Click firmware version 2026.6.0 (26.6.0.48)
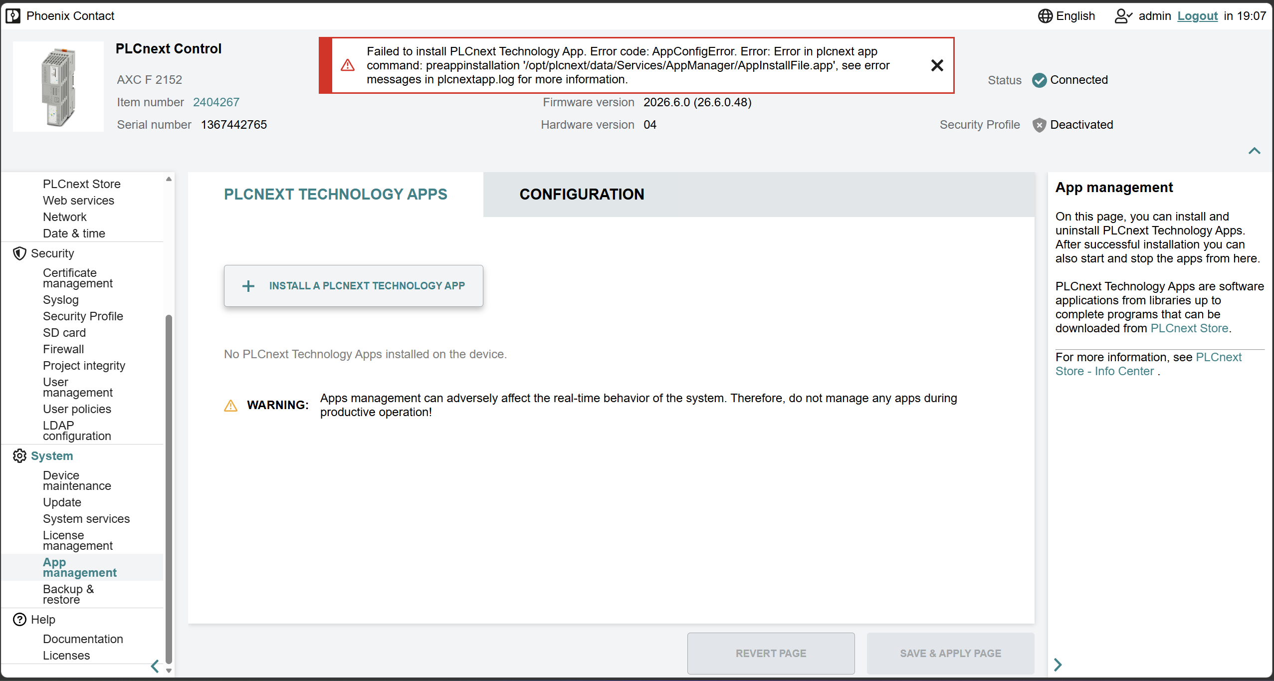Image resolution: width=1274 pixels, height=681 pixels. coord(697,102)
